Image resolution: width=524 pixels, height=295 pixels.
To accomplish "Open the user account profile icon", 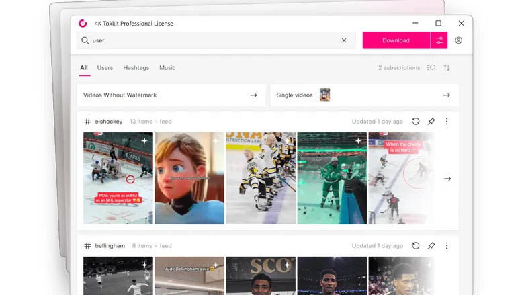I will tap(459, 40).
